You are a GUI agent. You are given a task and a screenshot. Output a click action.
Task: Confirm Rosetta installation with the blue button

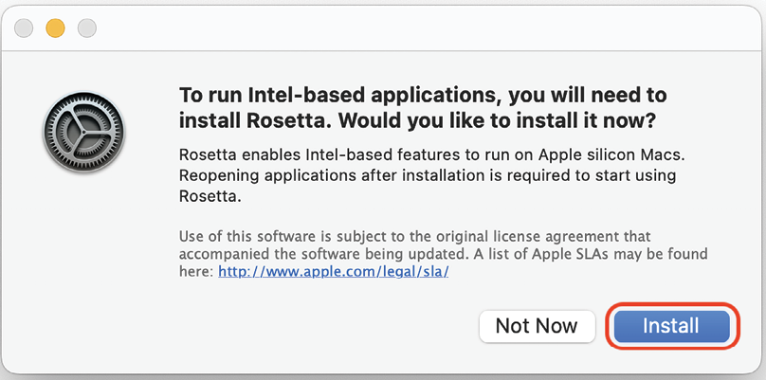tap(671, 326)
